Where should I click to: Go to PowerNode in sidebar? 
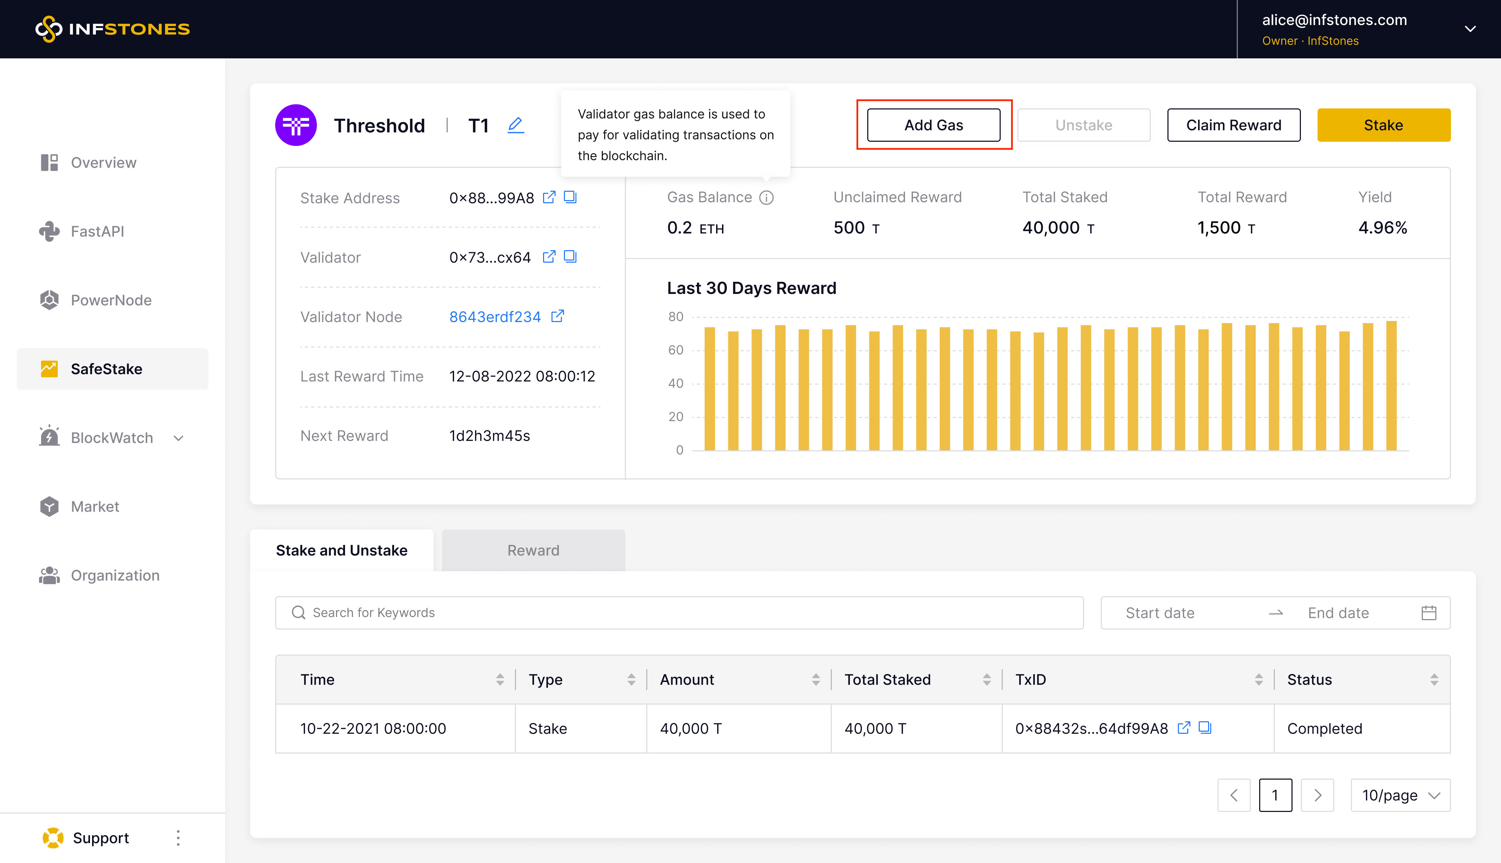[x=111, y=300]
